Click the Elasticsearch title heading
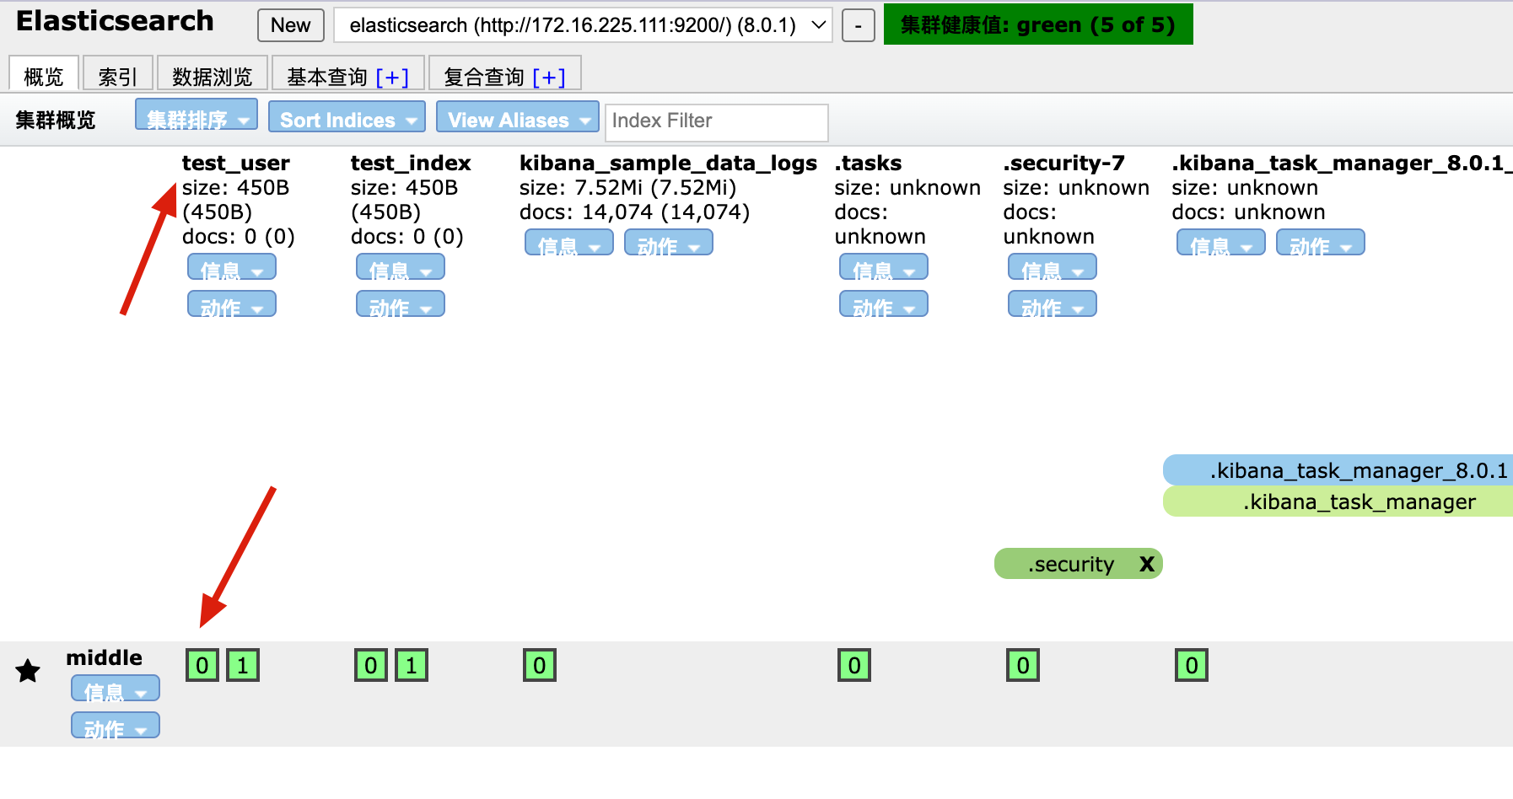1513x799 pixels. click(115, 21)
